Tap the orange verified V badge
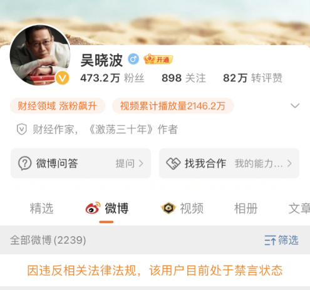This screenshot has height=290, width=310. [62, 78]
